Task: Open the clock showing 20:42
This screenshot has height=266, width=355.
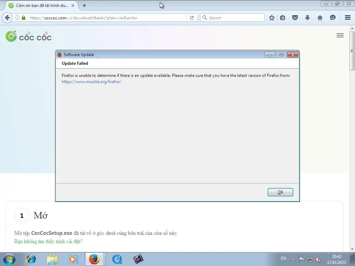Action: coord(336,259)
